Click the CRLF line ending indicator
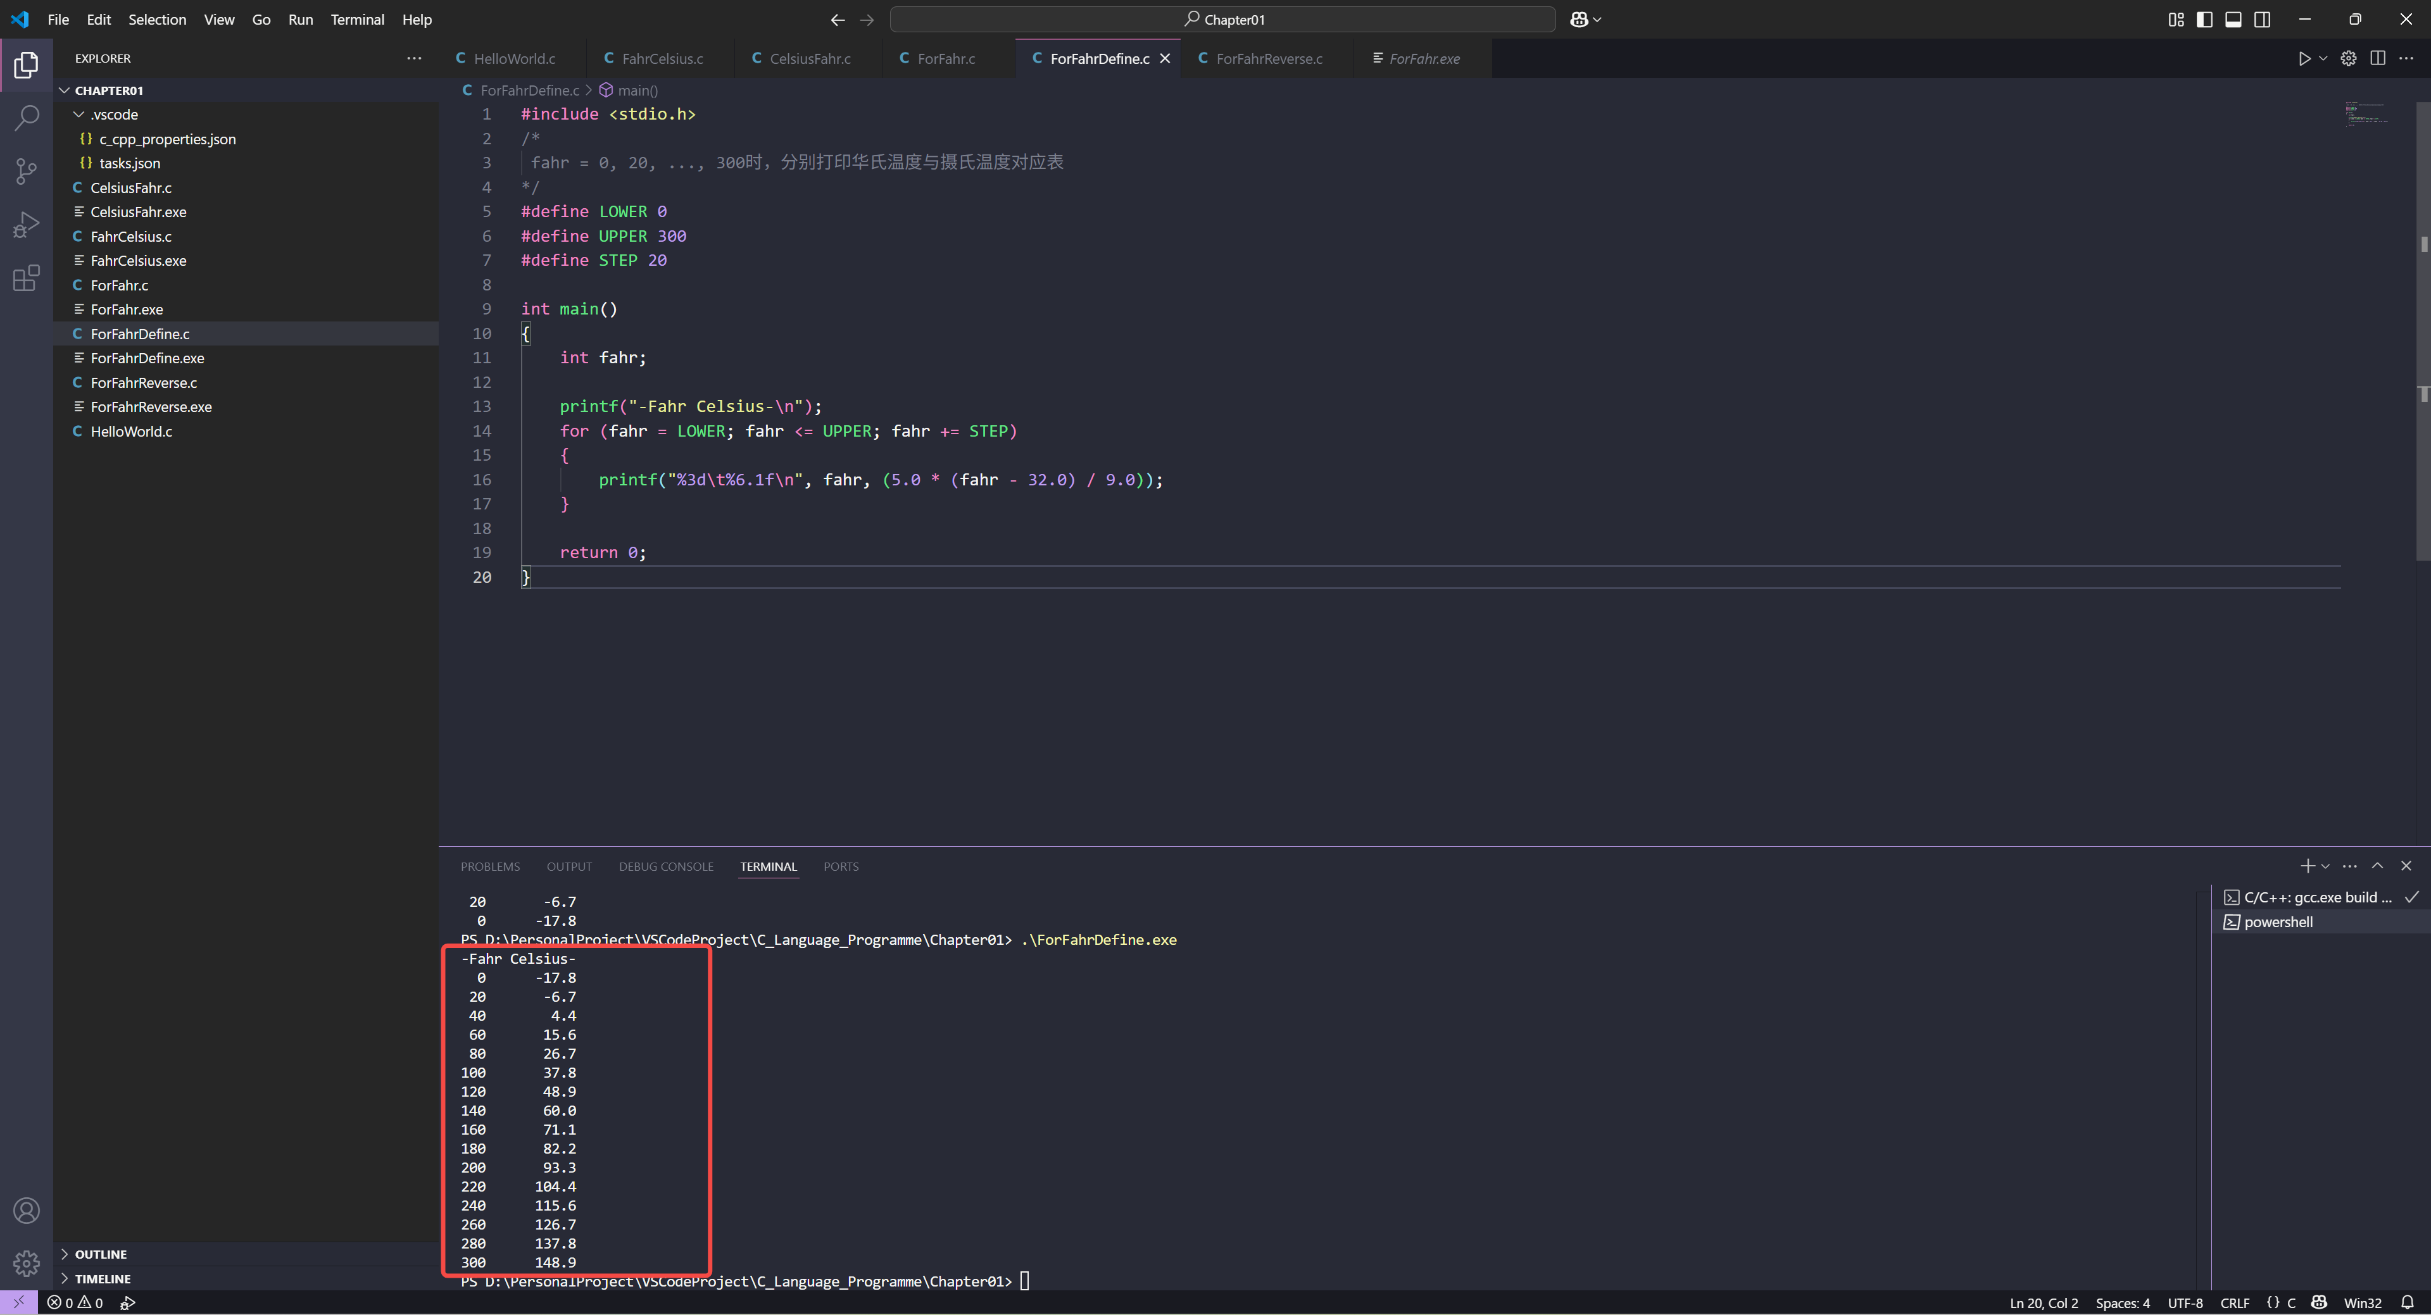The height and width of the screenshot is (1315, 2431). pyautogui.click(x=2233, y=1303)
